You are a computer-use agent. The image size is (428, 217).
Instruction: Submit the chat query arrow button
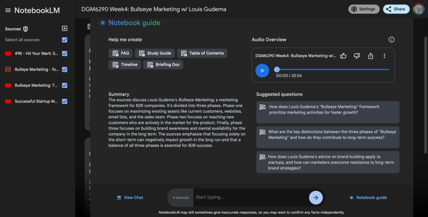point(316,198)
